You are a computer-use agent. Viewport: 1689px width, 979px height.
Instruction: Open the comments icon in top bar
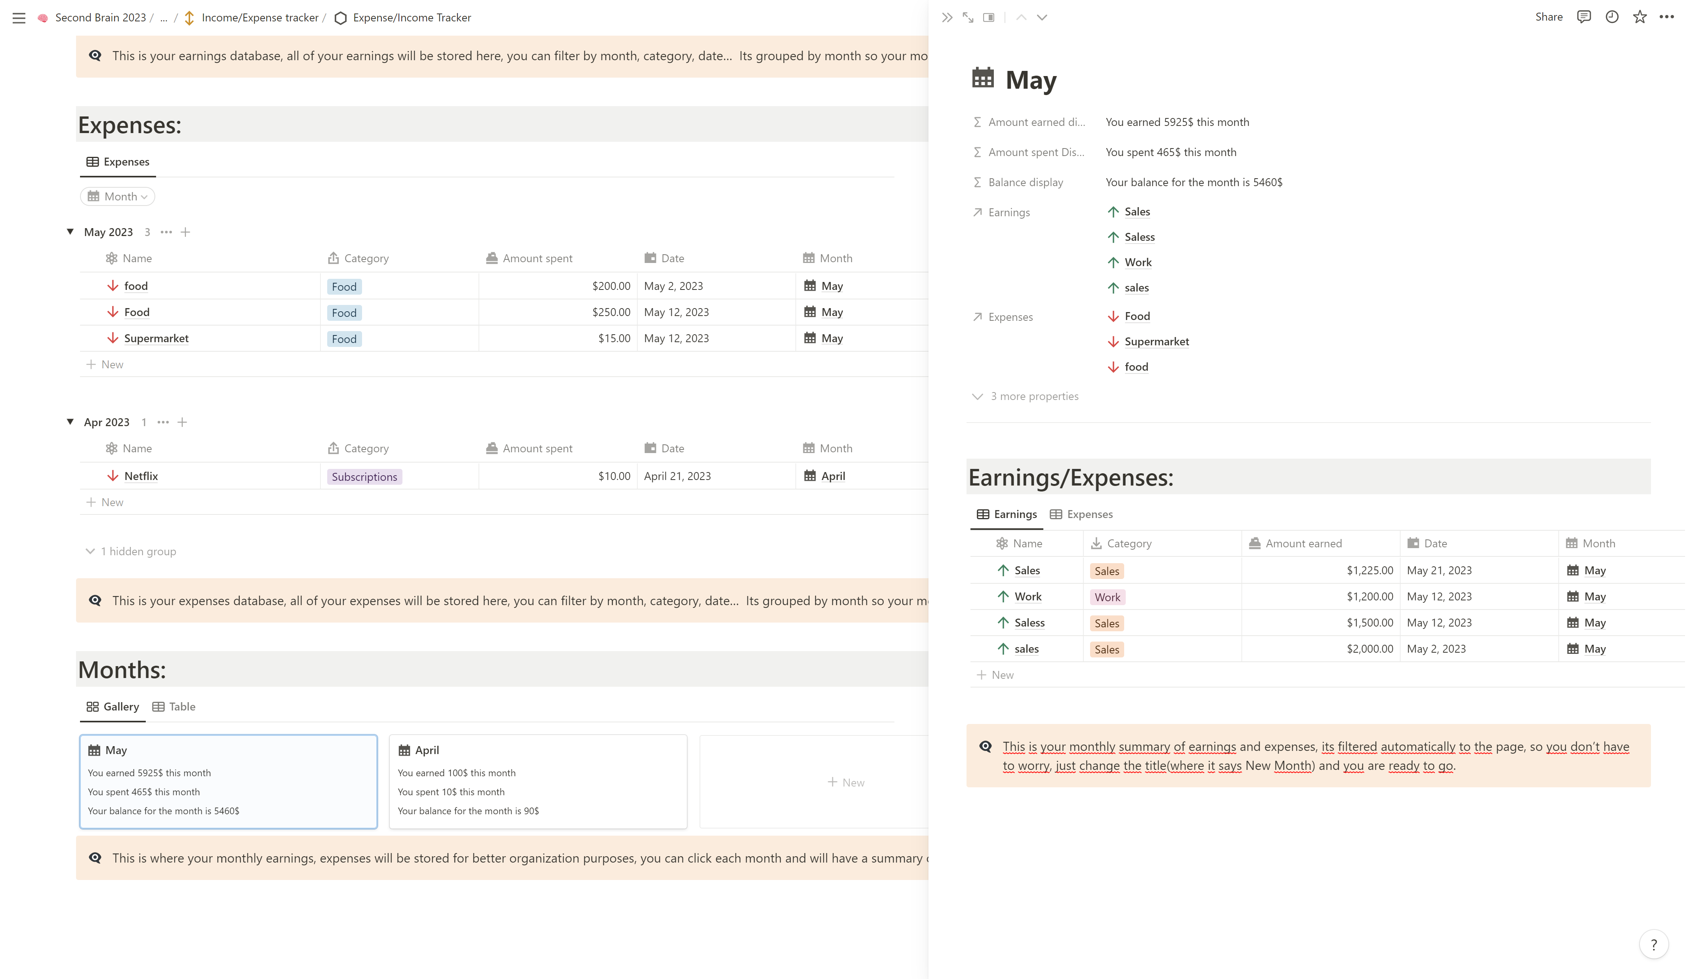point(1583,17)
